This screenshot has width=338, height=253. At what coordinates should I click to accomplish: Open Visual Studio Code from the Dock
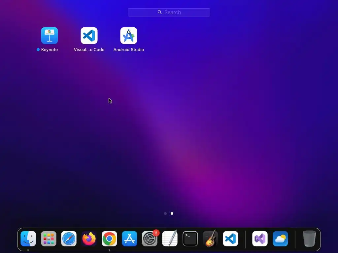[231, 239]
